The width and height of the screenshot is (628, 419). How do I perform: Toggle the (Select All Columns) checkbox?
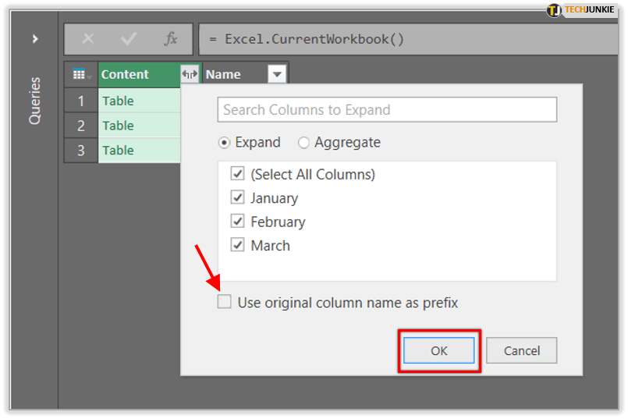click(238, 174)
